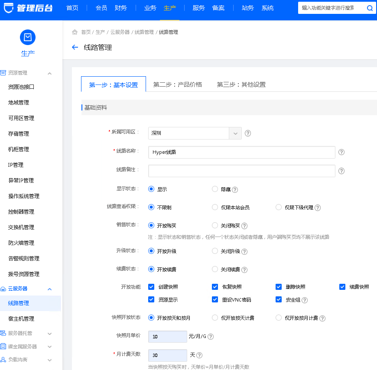Viewport: 377px width, 370px height.
Task: Open the 会员 top menu
Action: pos(101,8)
